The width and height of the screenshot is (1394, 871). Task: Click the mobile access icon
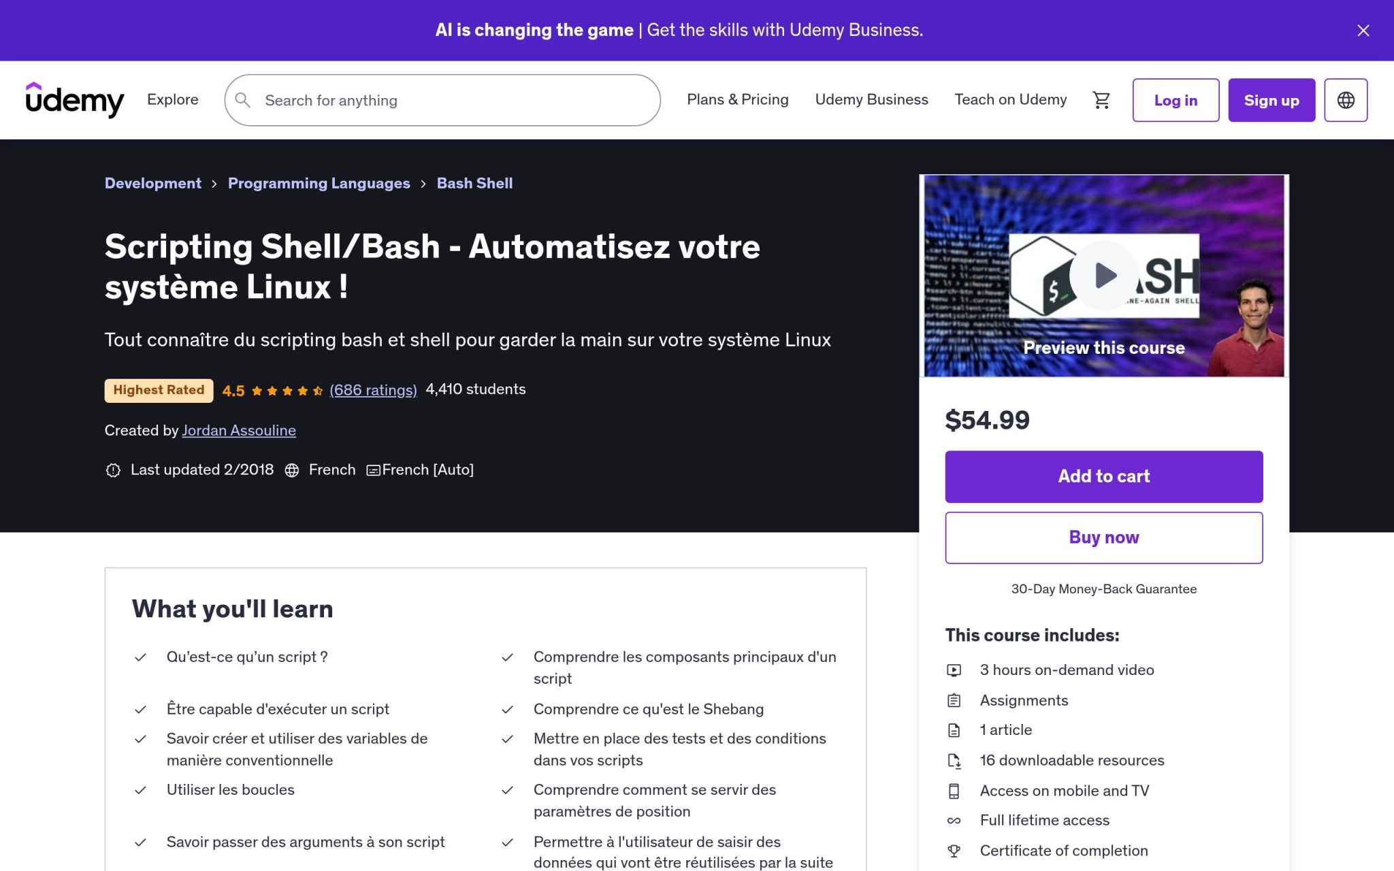(954, 791)
